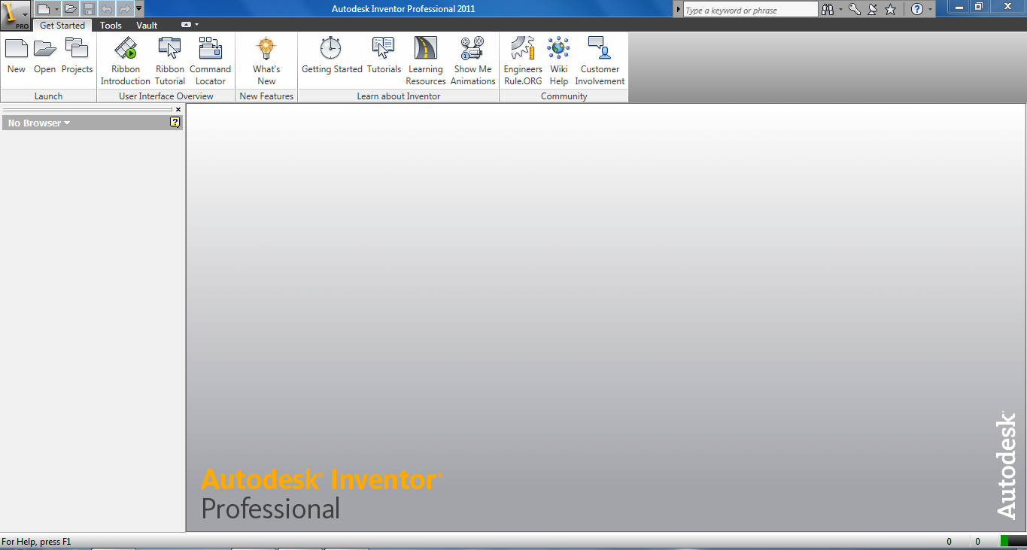Open the satellite Communication Center icon

tap(873, 9)
